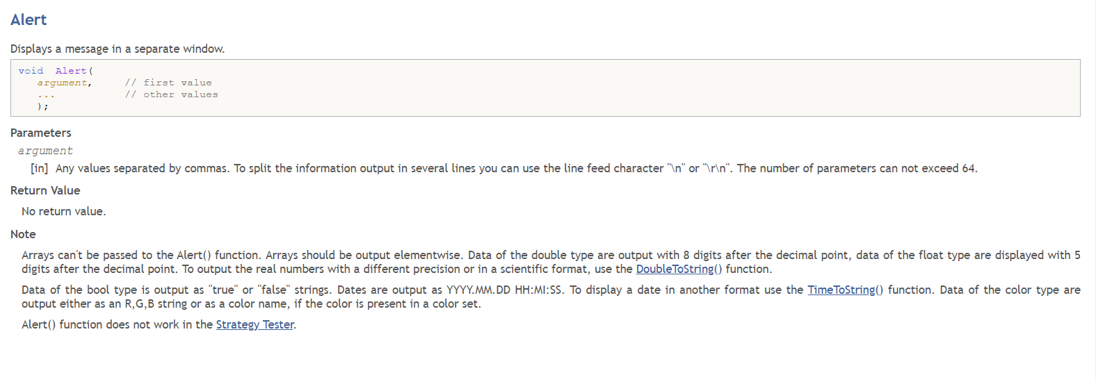
Task: Click the '// first value' code comment
Action: click(168, 83)
